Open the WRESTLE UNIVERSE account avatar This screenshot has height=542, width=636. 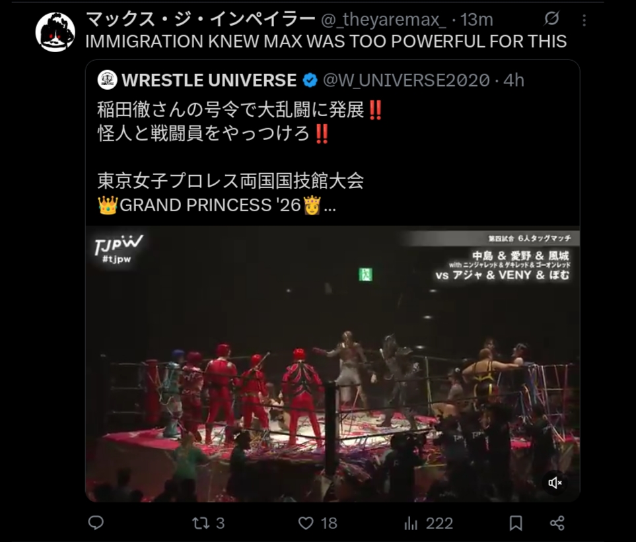[x=108, y=80]
